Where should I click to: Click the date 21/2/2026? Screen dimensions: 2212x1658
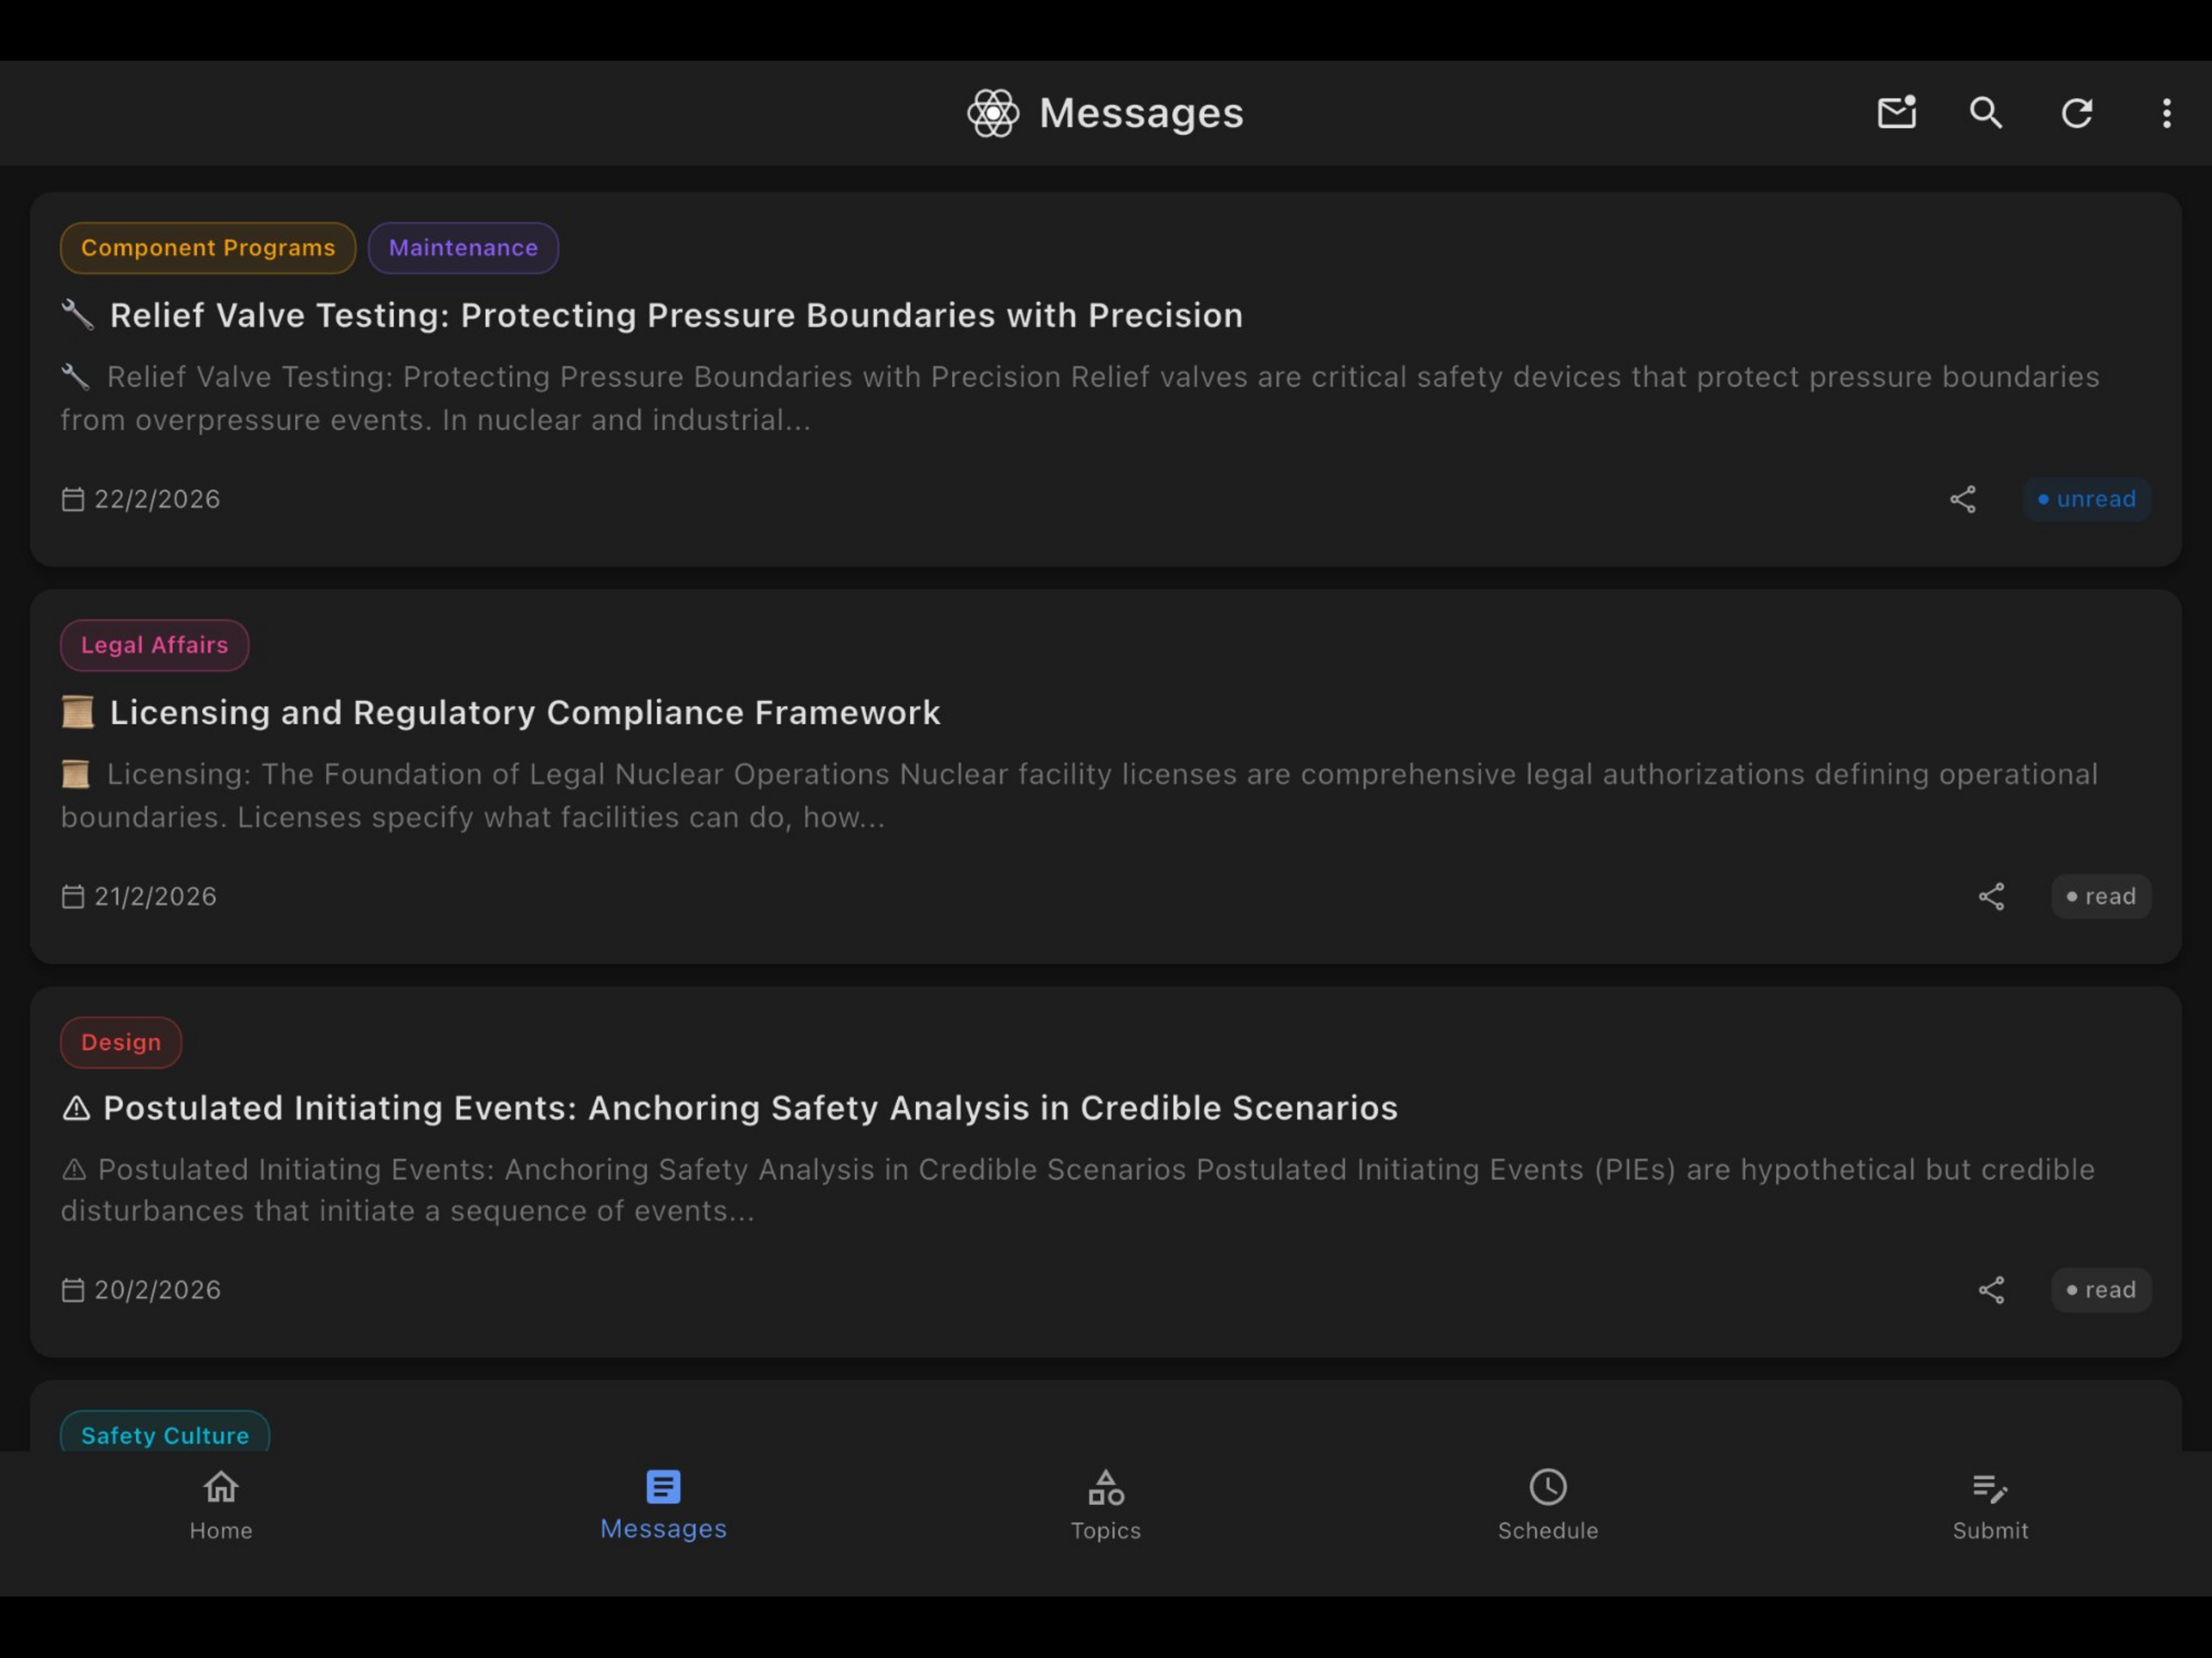pyautogui.click(x=155, y=896)
